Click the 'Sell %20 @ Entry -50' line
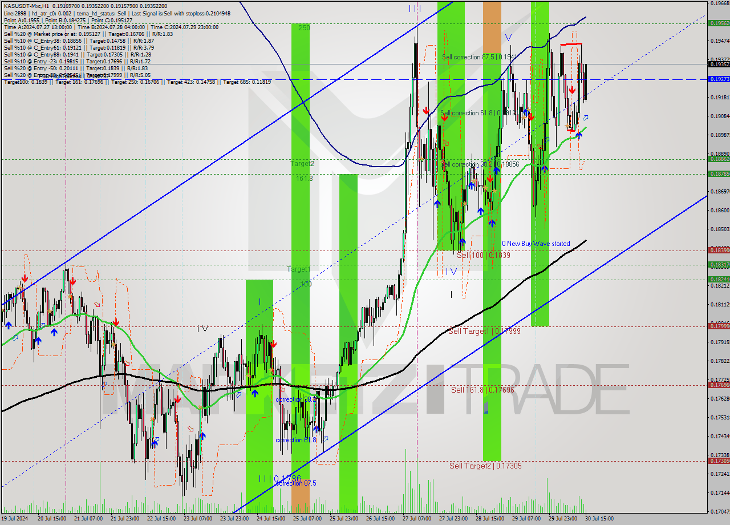Image resolution: width=730 pixels, height=525 pixels. pos(77,68)
